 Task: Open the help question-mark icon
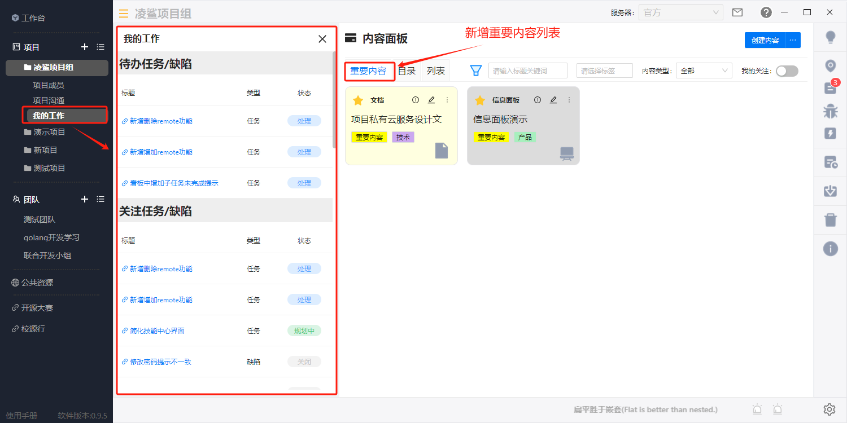pos(766,12)
